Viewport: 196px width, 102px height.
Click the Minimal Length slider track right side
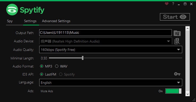coord(133,58)
